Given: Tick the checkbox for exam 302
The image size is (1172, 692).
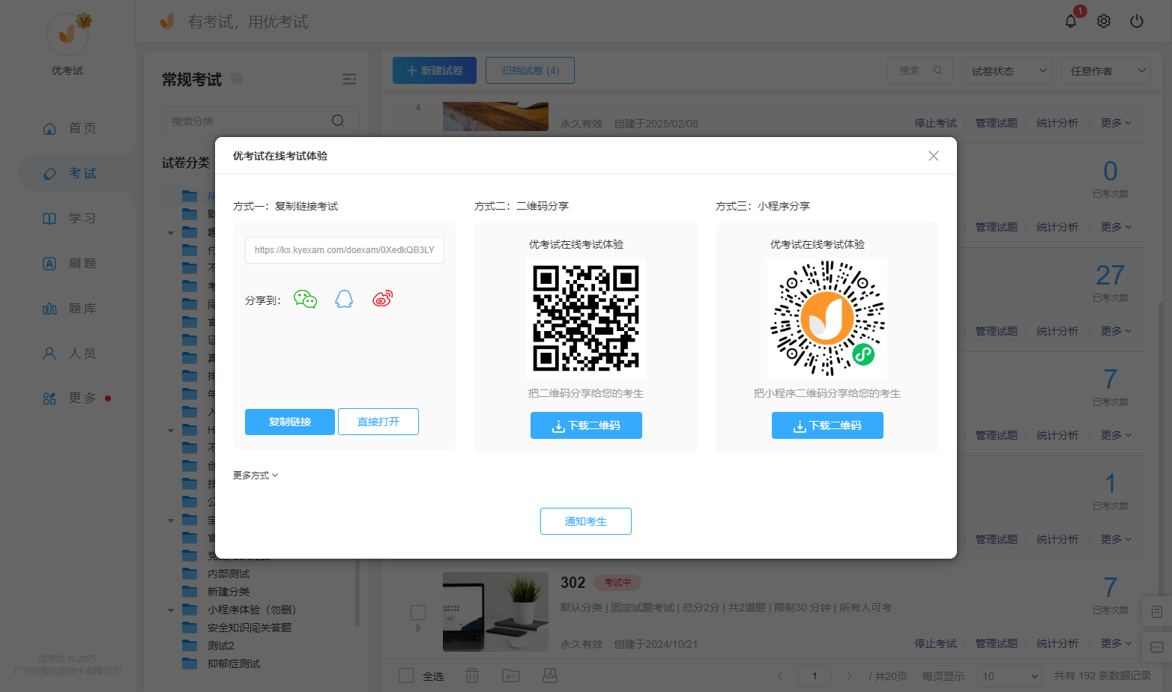Looking at the screenshot, I should coord(418,613).
